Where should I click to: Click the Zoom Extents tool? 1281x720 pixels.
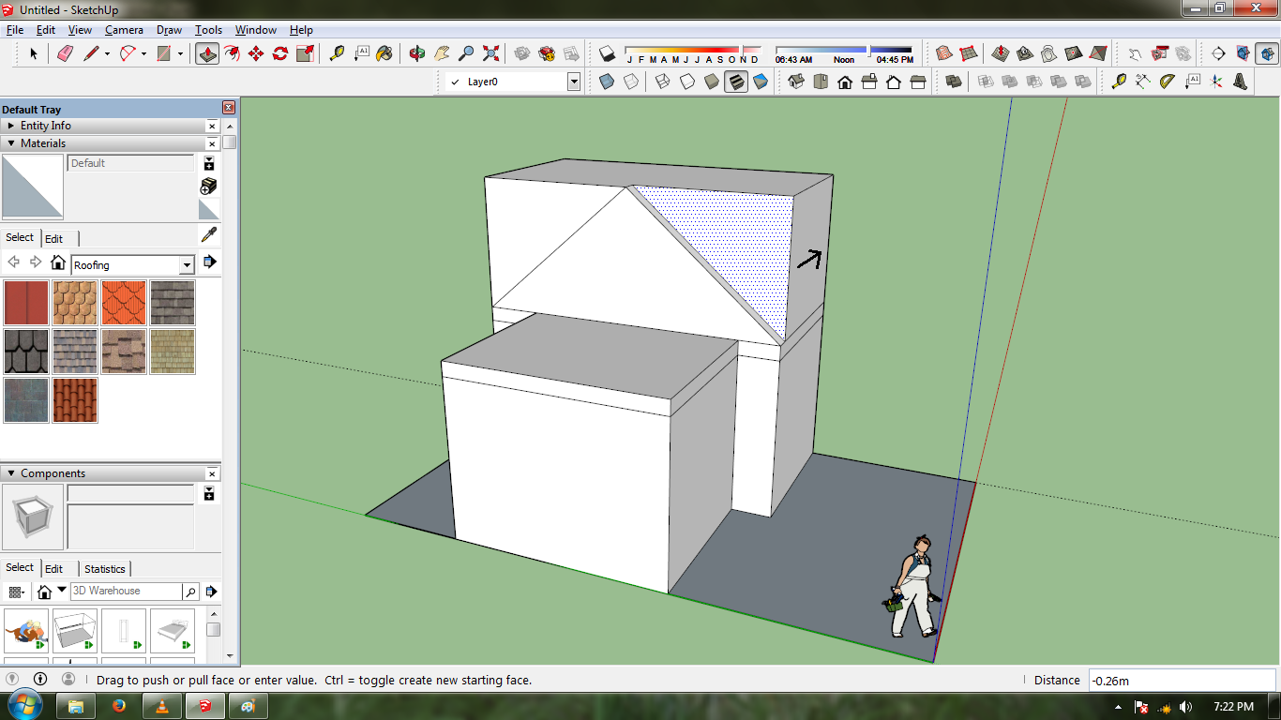click(x=490, y=53)
